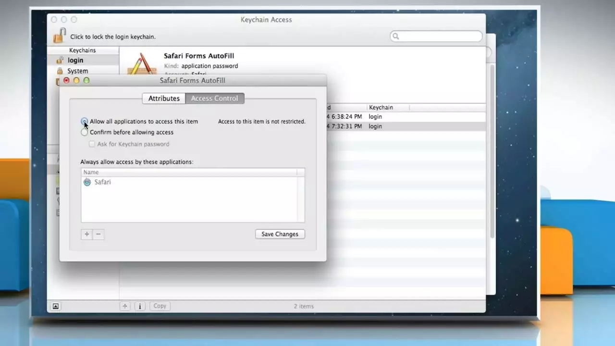Click the padlock icon to lock login keychain
The height and width of the screenshot is (346, 615).
coord(60,36)
